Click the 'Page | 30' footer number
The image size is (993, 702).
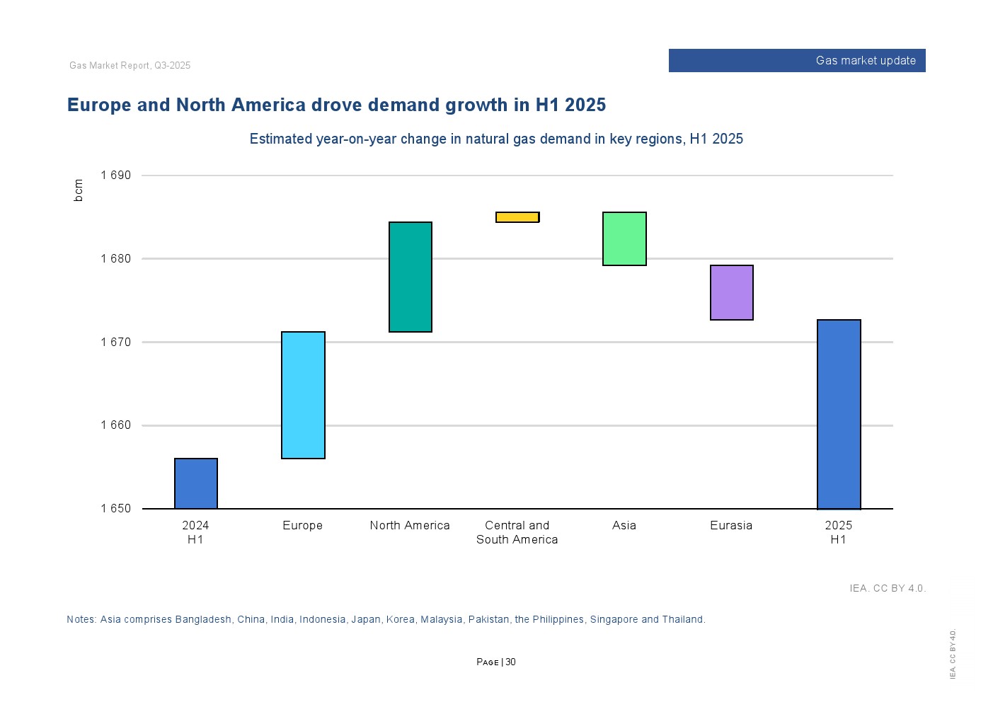point(496,662)
